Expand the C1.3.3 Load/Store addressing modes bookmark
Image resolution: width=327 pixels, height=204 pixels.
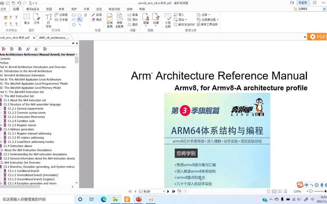(x=1, y=142)
